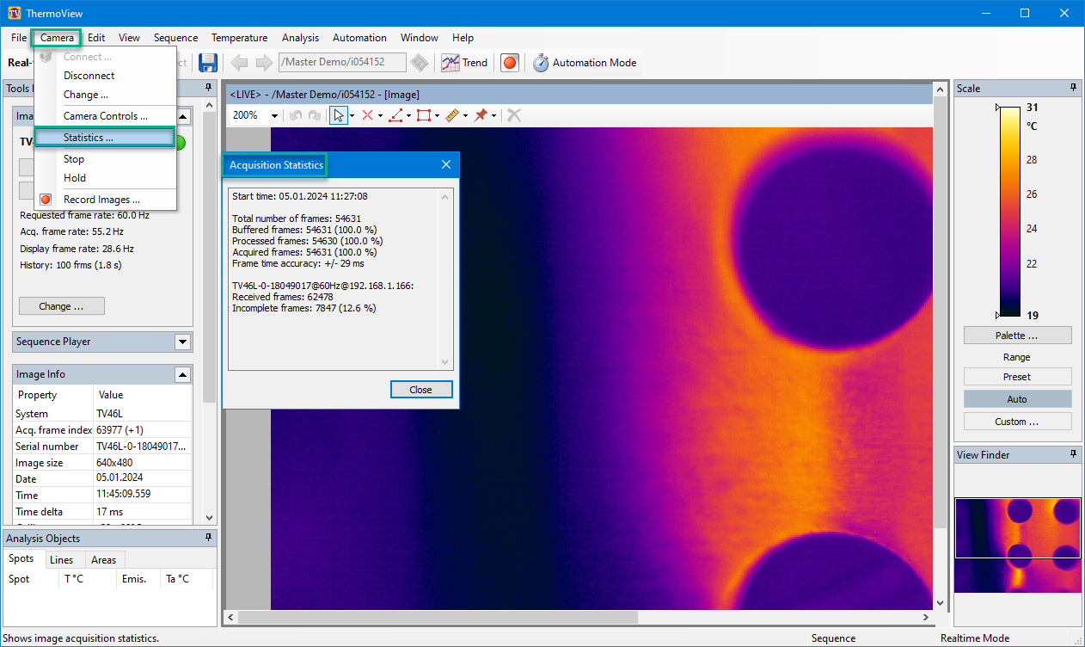Click the Record Images red dot icon
The image size is (1085, 647).
(x=46, y=200)
